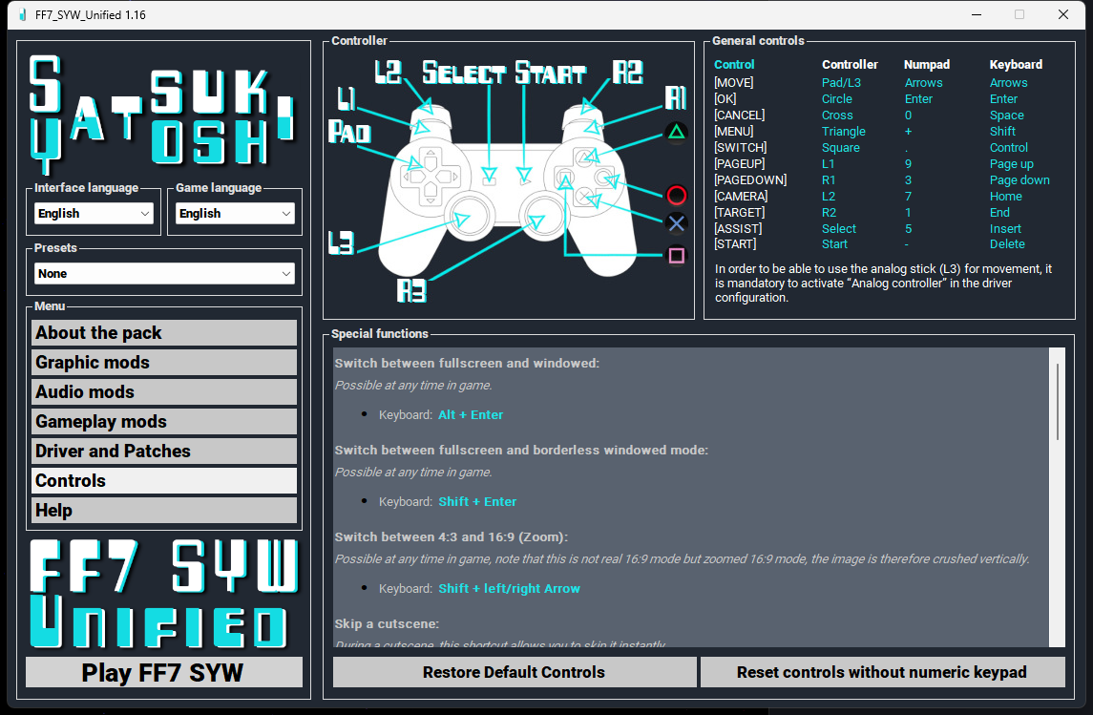Click the [OK] control row label

[x=725, y=99]
